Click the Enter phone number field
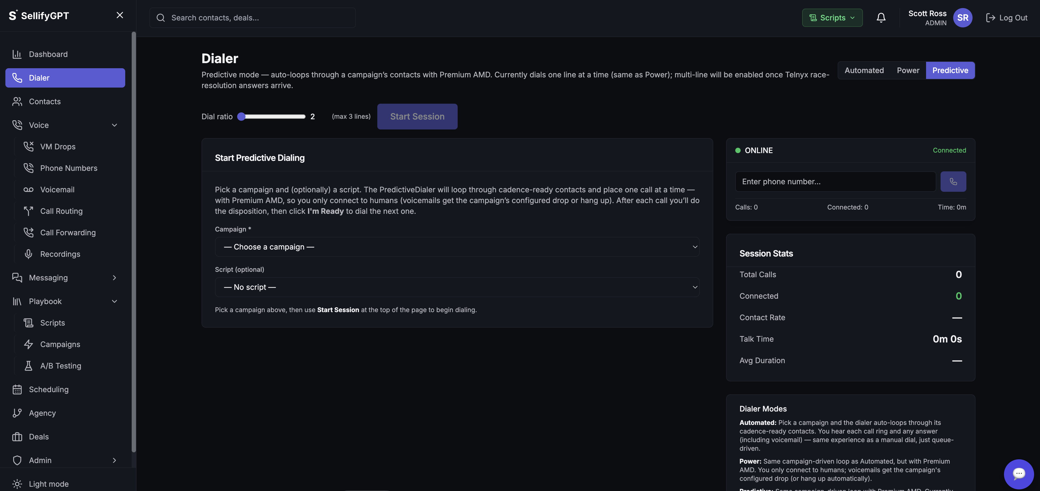Screen dimensions: 1040x491 [835, 182]
